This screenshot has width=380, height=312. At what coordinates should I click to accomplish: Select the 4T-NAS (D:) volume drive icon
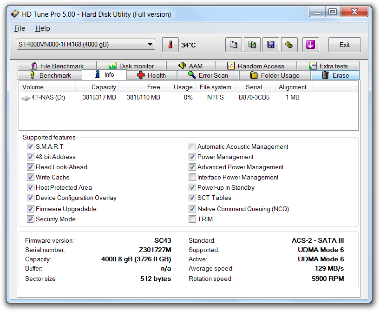coord(26,98)
